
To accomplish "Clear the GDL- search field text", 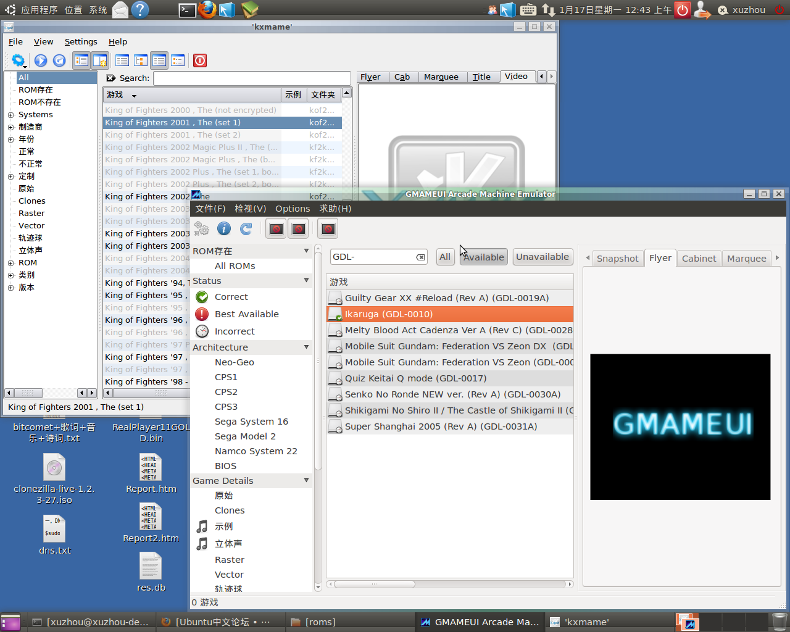I will [420, 257].
